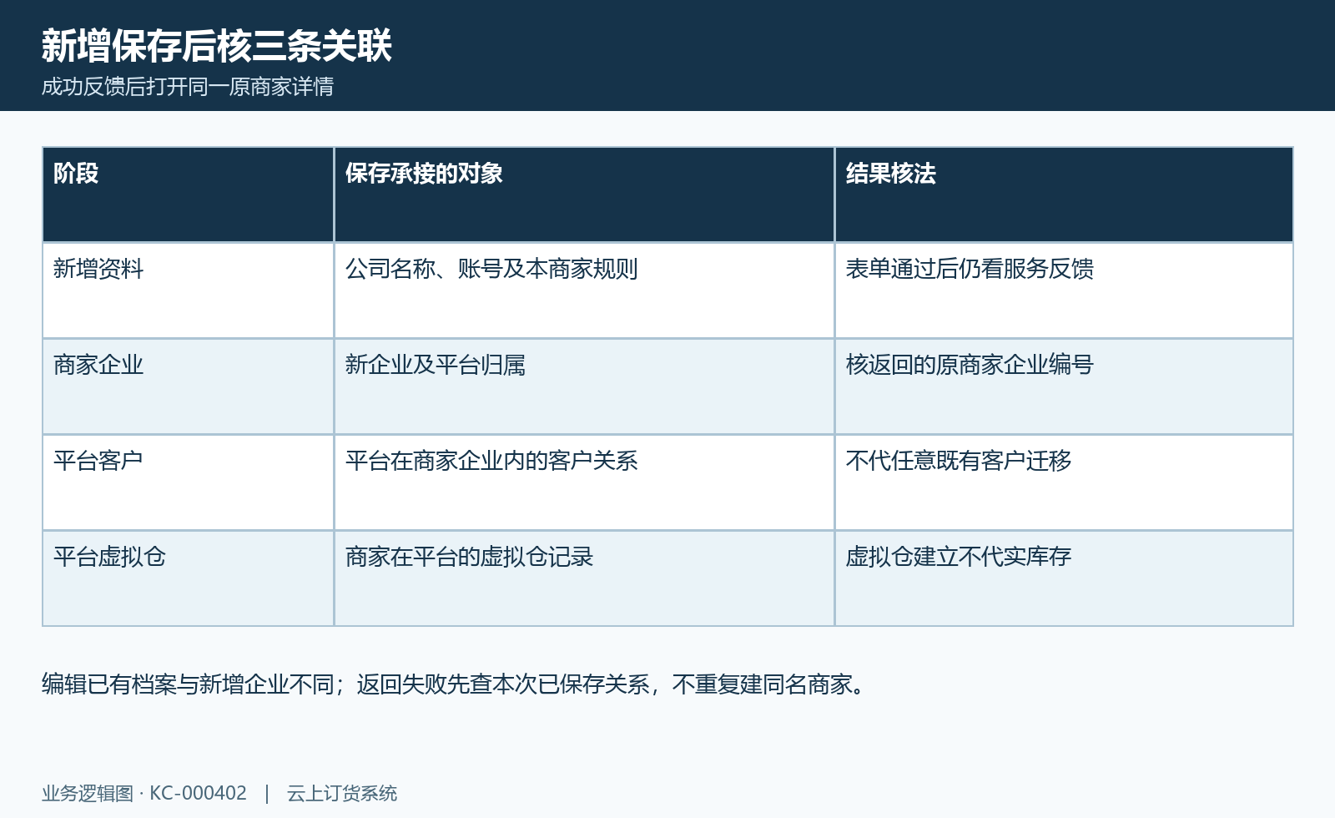The image size is (1335, 818).
Task: Select the 商家企业 stage cell
Action: click(x=189, y=386)
